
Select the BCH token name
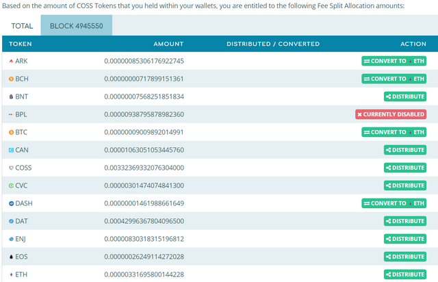(x=22, y=79)
